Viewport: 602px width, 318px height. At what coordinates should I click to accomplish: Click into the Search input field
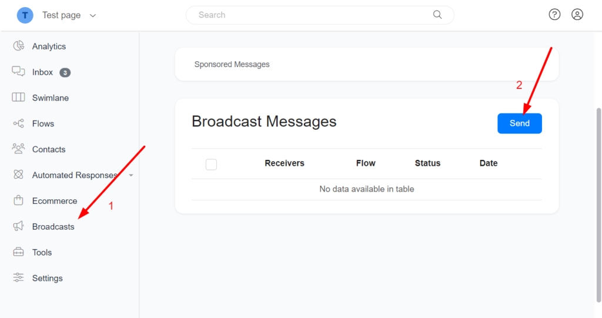pyautogui.click(x=312, y=15)
